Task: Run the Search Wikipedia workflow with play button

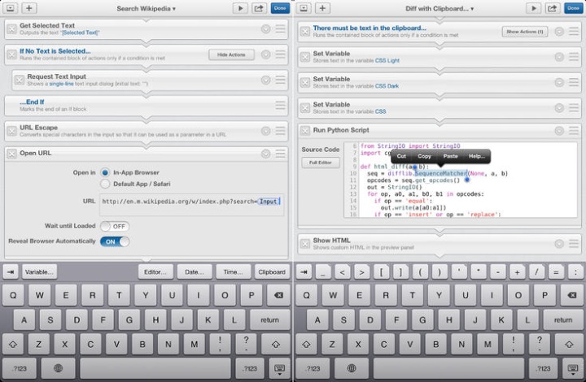Action: (240, 8)
